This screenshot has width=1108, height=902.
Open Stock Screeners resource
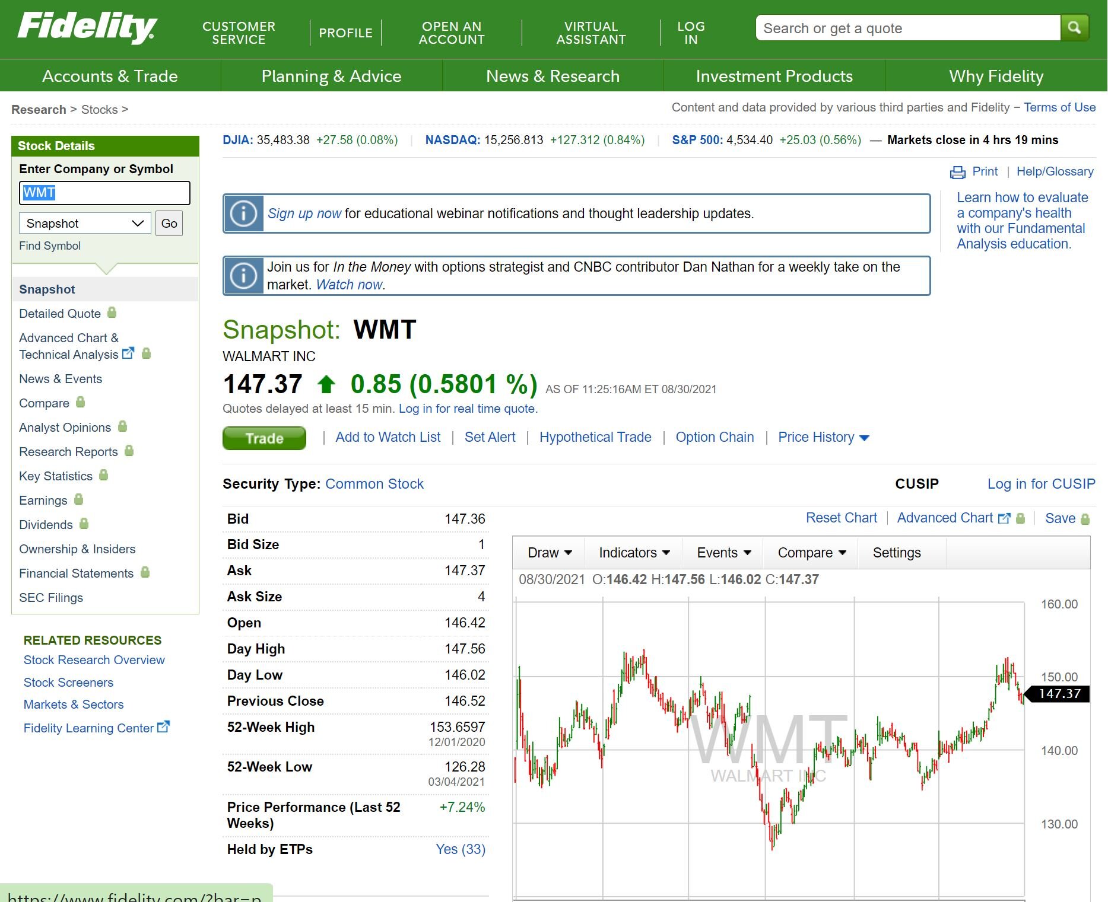pyautogui.click(x=68, y=682)
